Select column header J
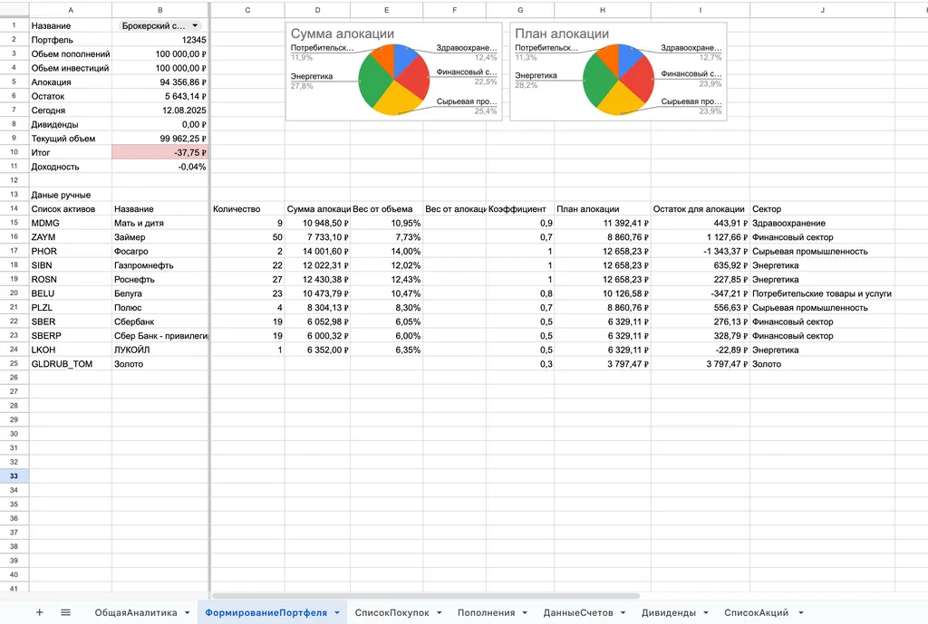The image size is (928, 624). point(822,9)
